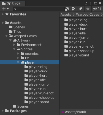Collapse the Warped Caves folder arrow
The image size is (103, 115).
pos(6,36)
